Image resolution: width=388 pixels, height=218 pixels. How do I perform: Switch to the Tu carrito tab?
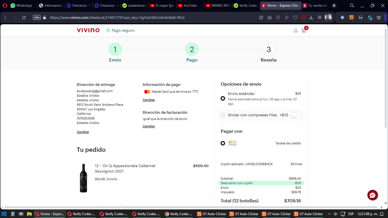pos(315,5)
